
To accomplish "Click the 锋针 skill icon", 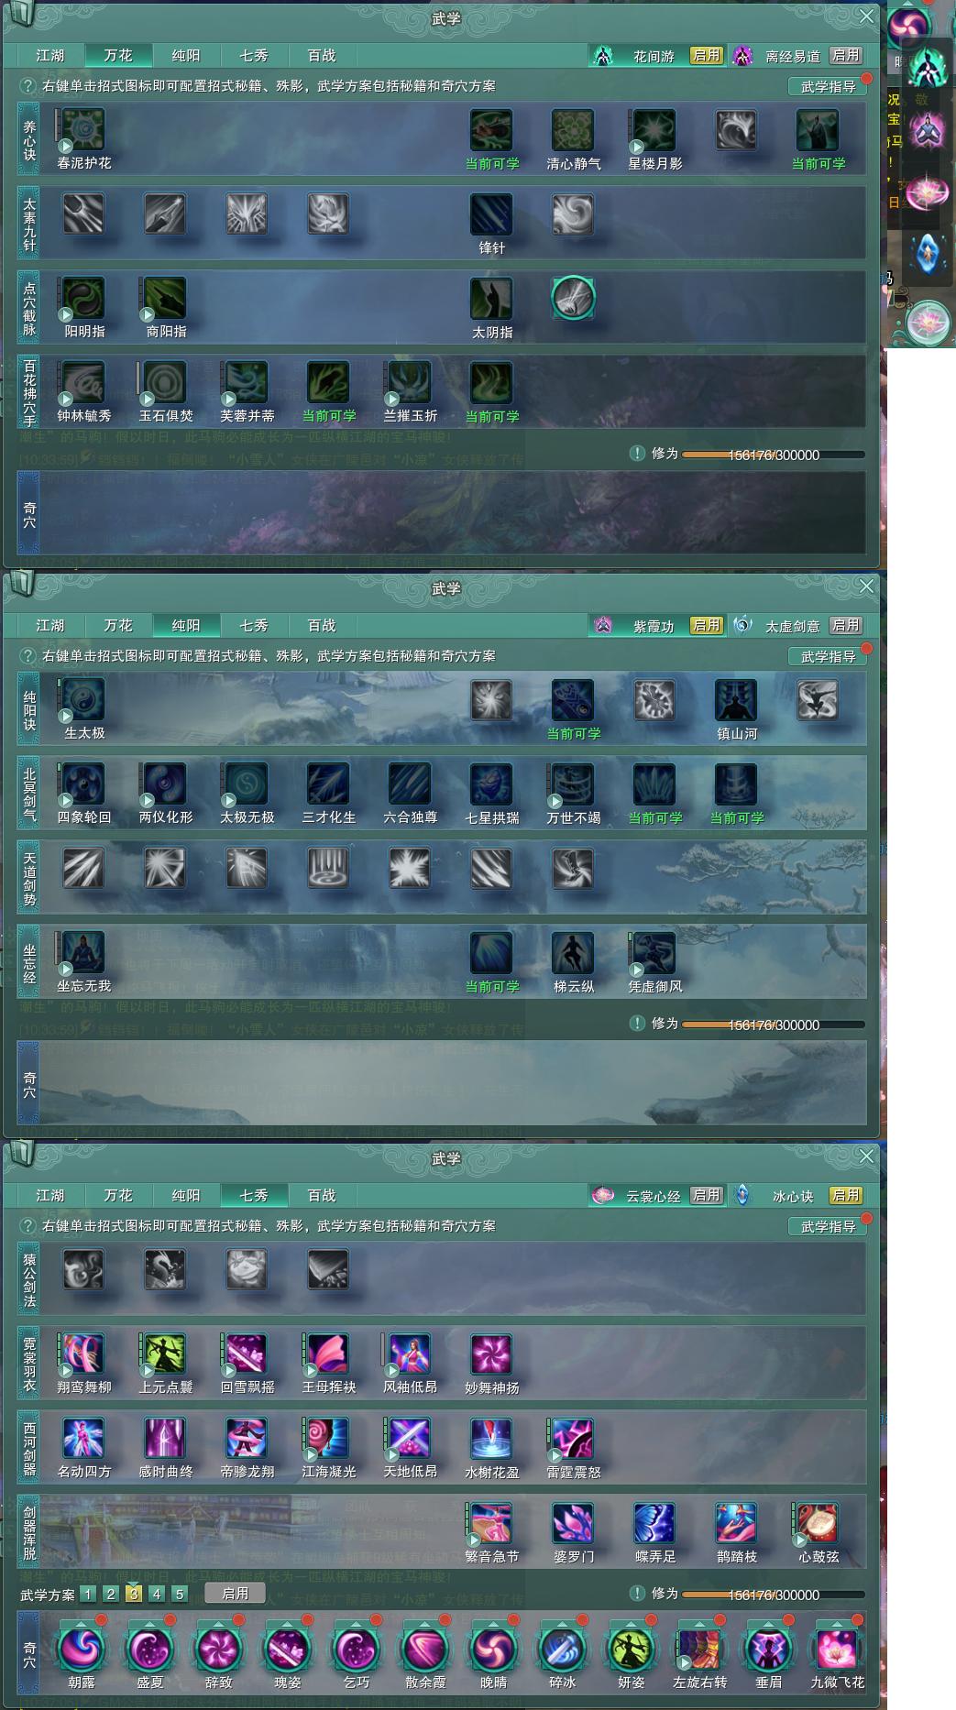I will pos(491,214).
